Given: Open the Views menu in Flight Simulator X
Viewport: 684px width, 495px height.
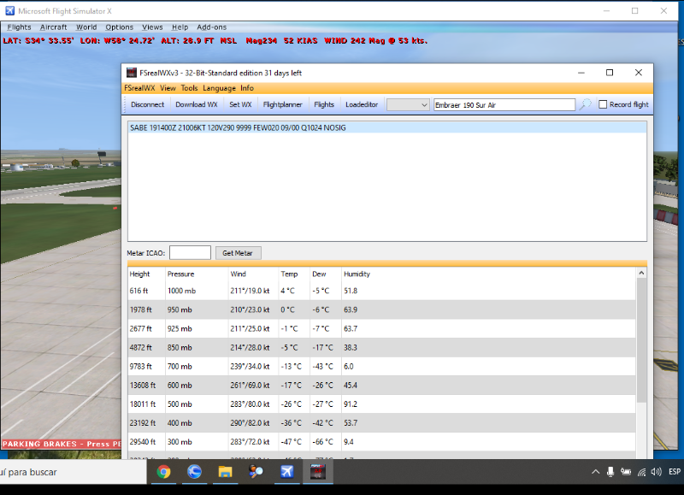Looking at the screenshot, I should click(x=152, y=27).
